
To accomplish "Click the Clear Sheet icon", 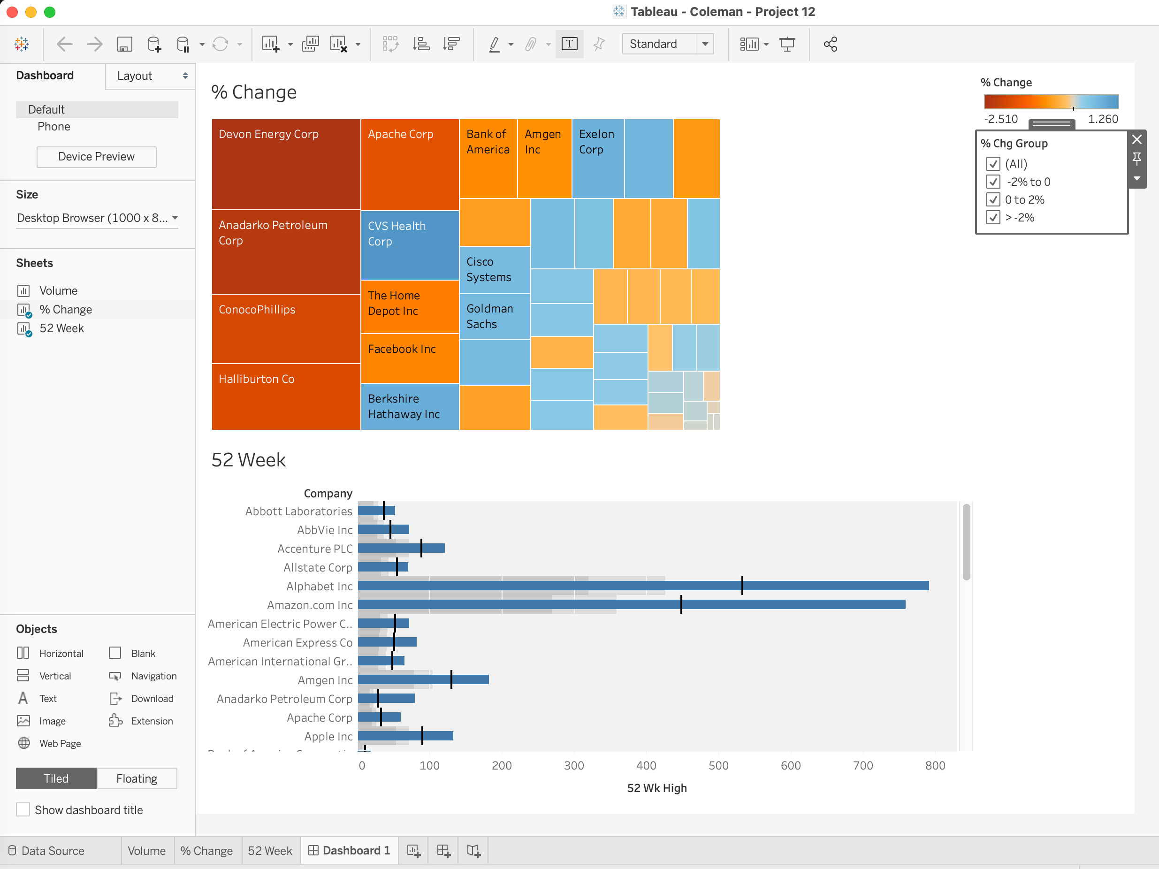I will coord(338,44).
